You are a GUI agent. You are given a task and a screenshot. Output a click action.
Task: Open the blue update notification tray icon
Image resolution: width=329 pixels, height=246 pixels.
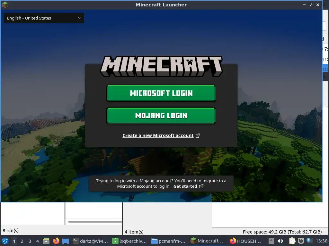(x=309, y=240)
